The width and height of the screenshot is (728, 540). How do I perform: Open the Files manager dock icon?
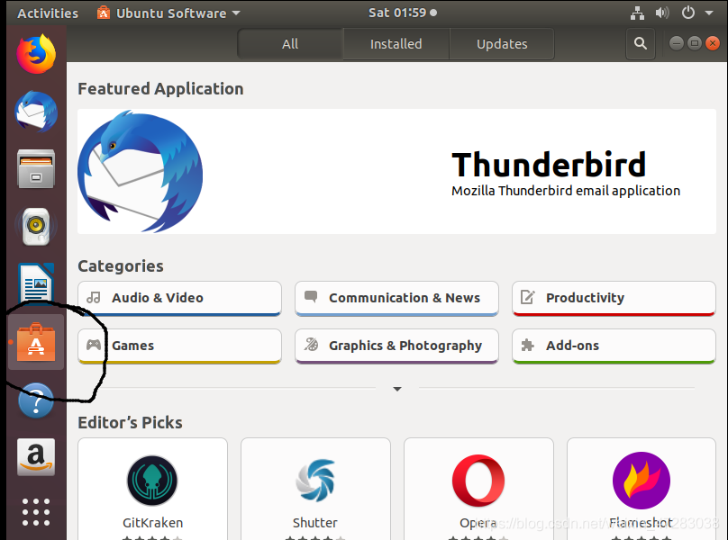point(36,169)
